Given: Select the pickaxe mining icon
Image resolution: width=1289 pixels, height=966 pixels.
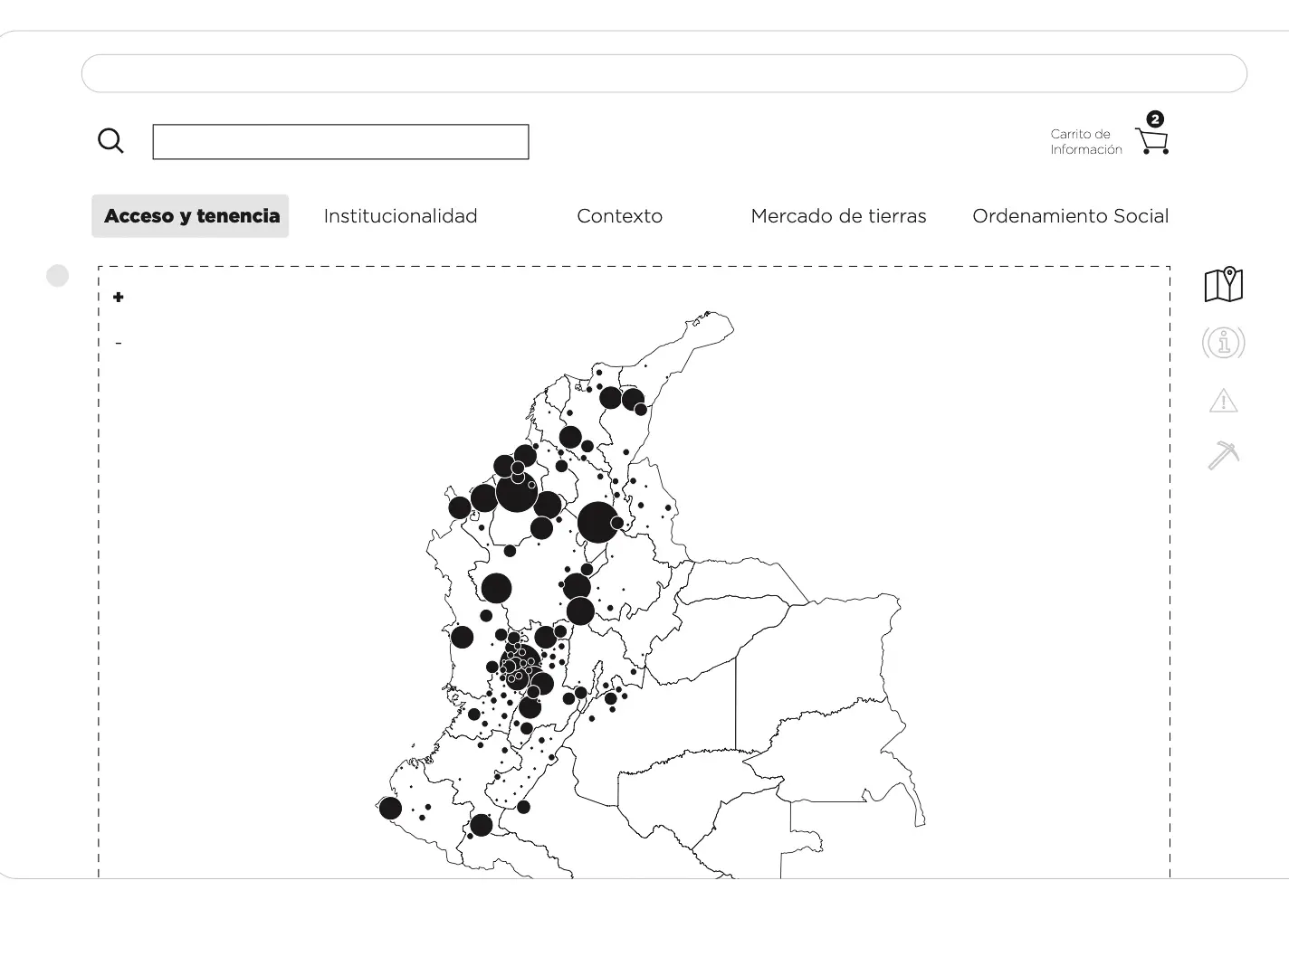Looking at the screenshot, I should click(1223, 455).
